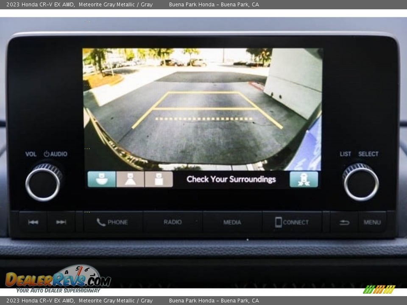Open the PHONE menu
Screen dimensions: 407x305
(x=112, y=222)
